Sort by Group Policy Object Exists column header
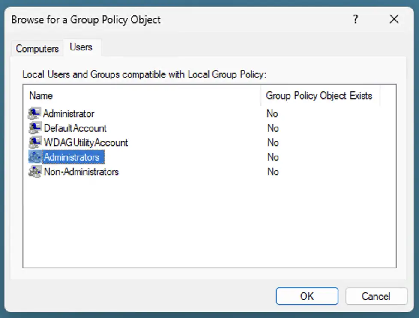The height and width of the screenshot is (318, 419). click(320, 96)
